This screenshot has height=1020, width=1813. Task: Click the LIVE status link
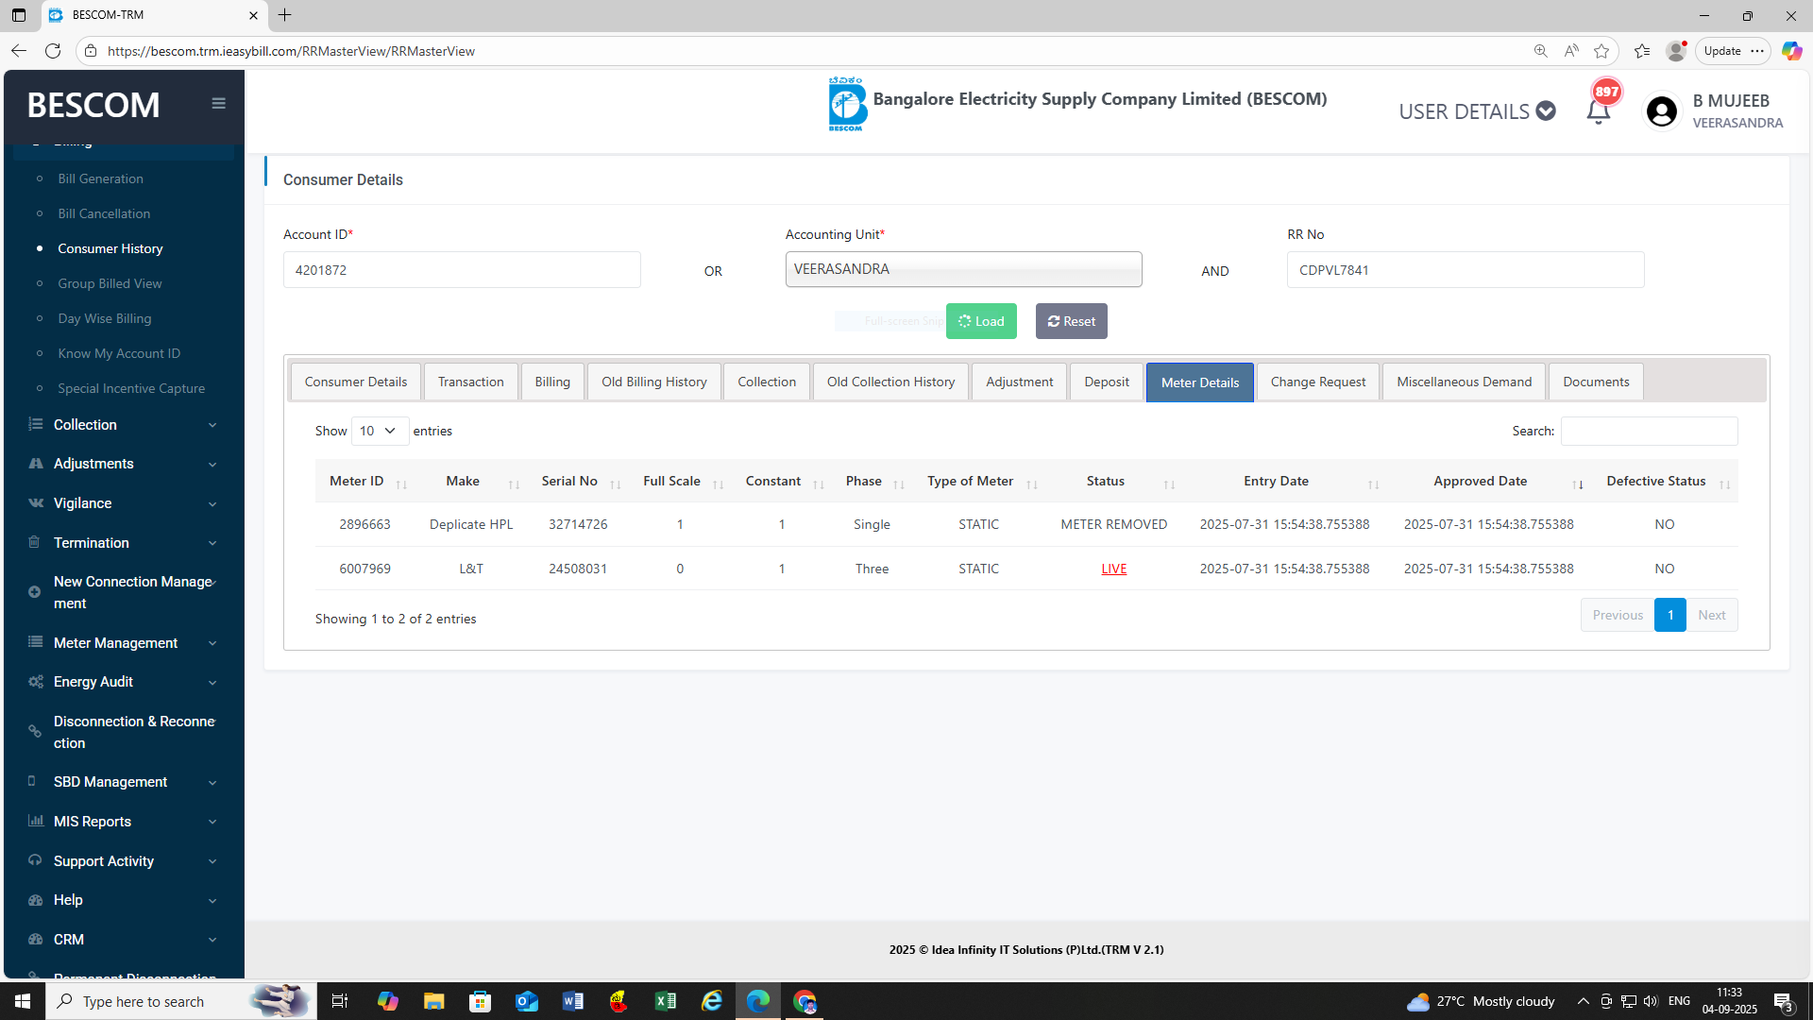[x=1113, y=569]
